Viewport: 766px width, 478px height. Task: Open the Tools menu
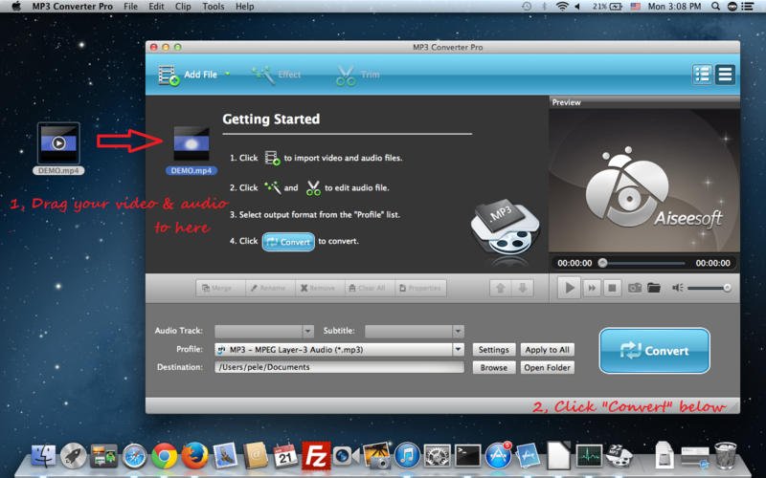point(214,7)
